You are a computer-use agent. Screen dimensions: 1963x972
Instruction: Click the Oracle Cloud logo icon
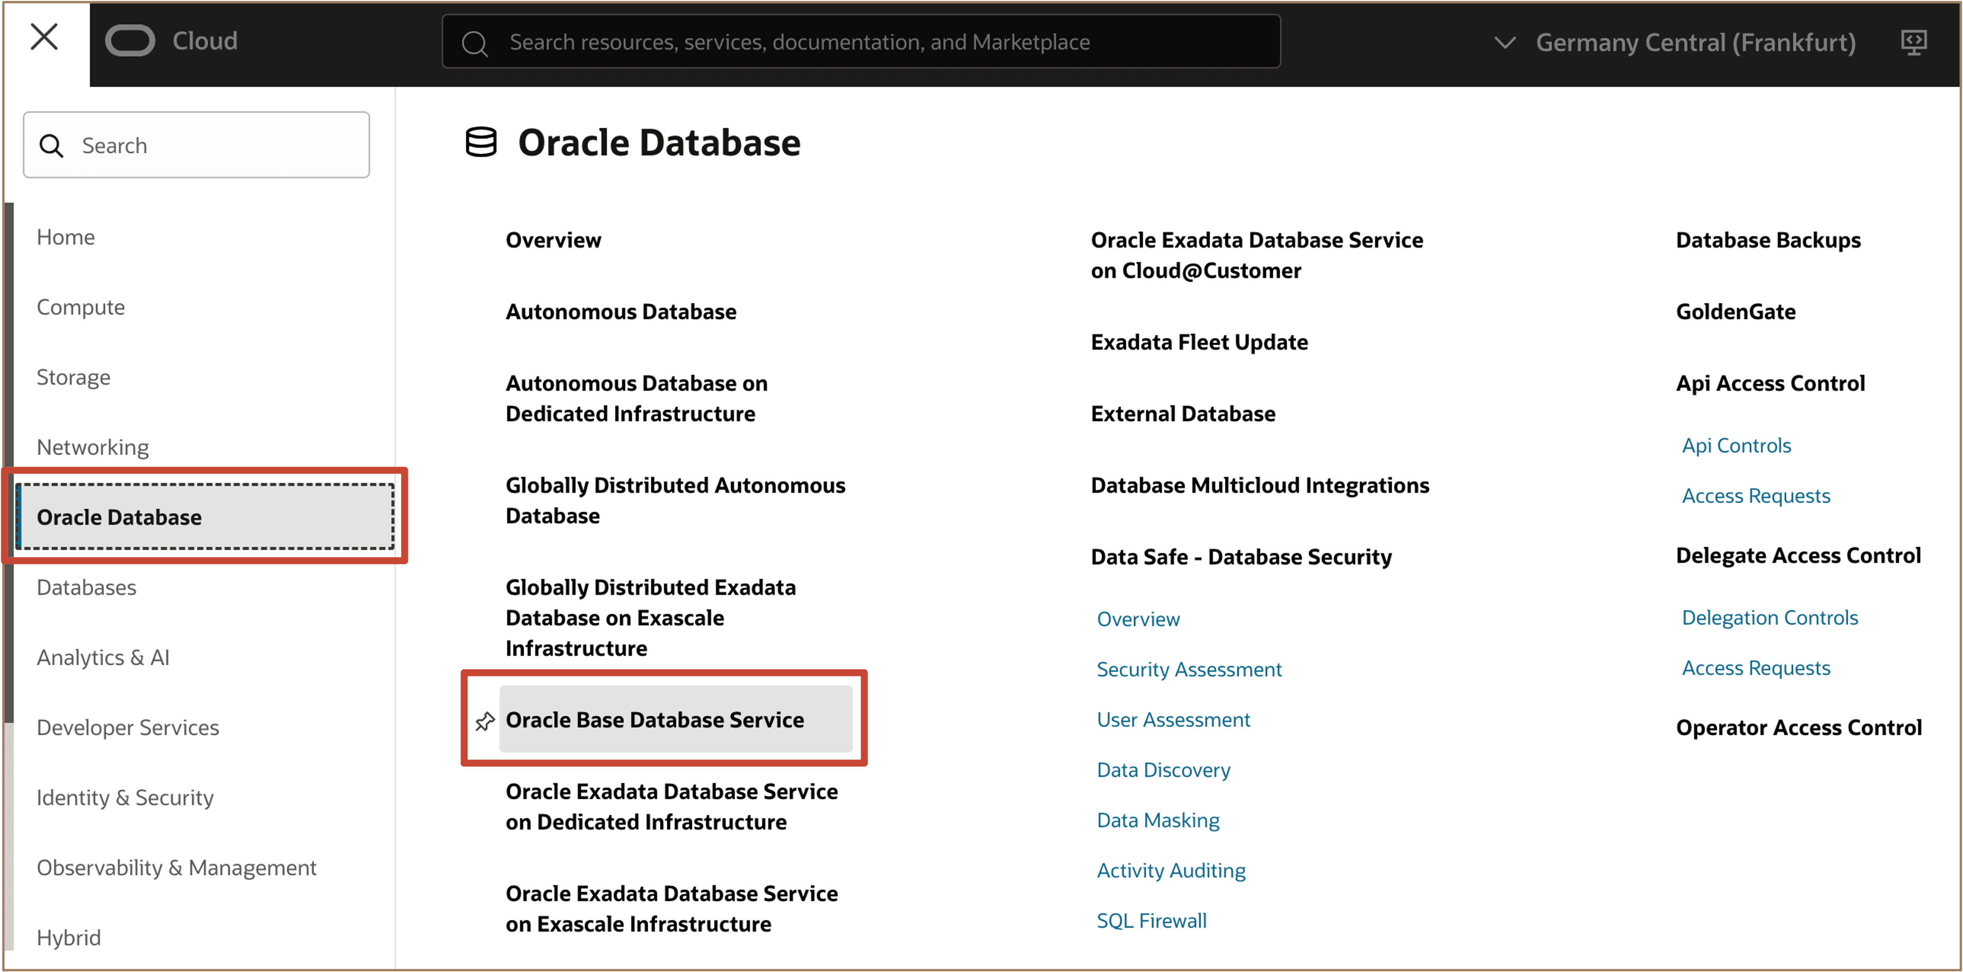point(130,41)
